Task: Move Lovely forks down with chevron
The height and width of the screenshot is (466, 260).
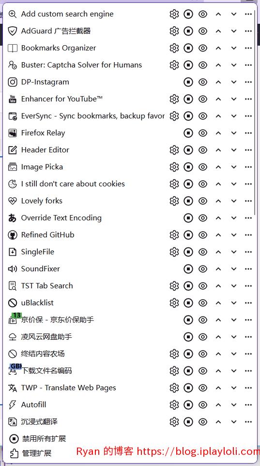Action: point(234,201)
